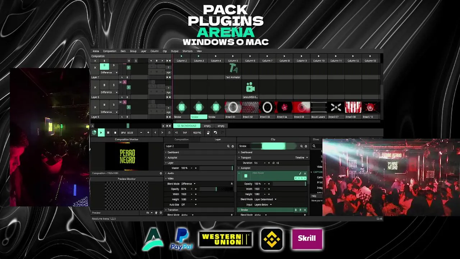Toggle Solo S on Layer 5

point(114,105)
